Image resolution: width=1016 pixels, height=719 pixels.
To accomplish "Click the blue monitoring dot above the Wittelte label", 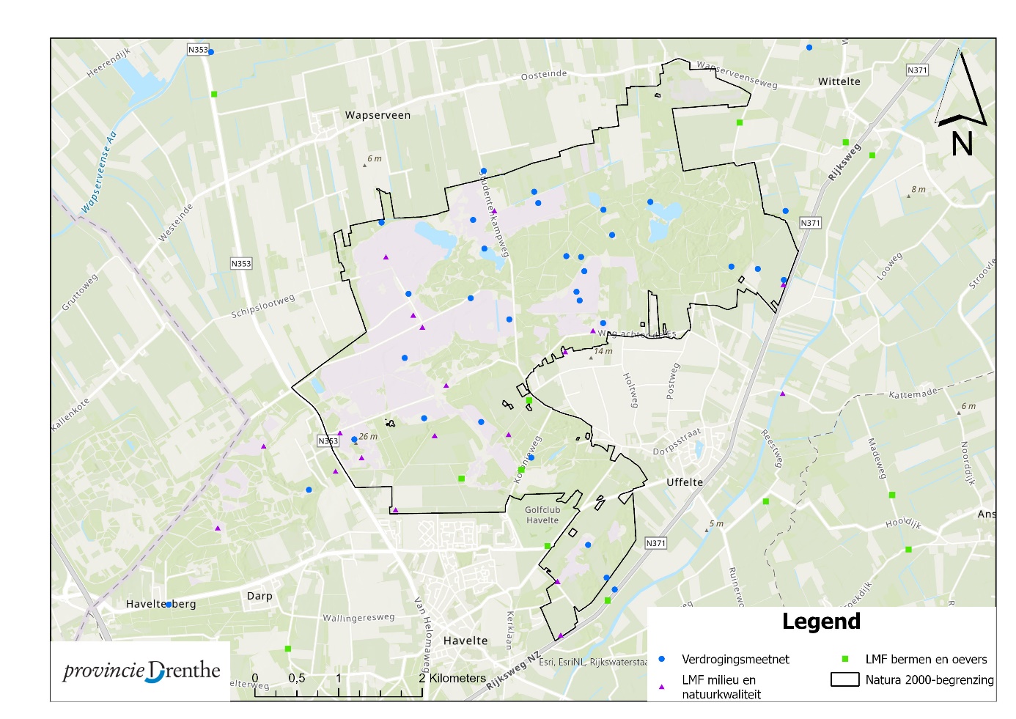I will [809, 48].
